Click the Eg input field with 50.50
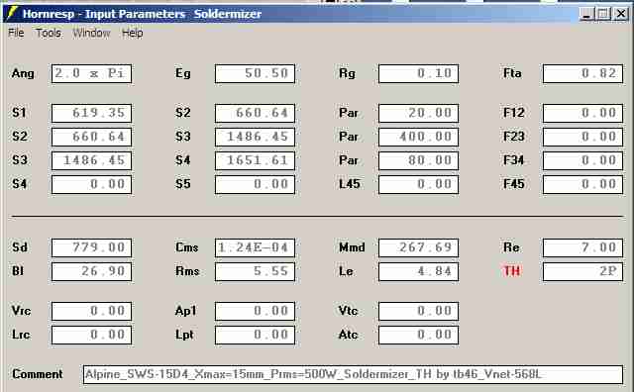 click(x=255, y=73)
